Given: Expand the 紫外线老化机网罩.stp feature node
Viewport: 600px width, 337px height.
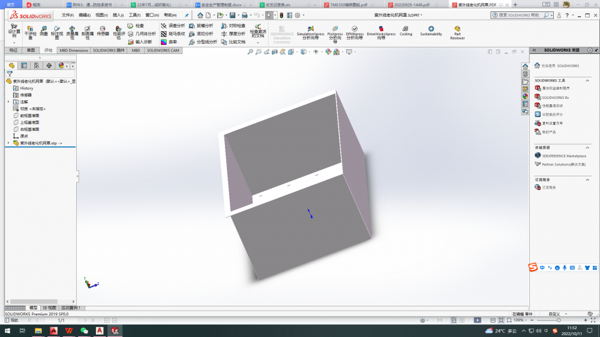Looking at the screenshot, I should [x=8, y=143].
